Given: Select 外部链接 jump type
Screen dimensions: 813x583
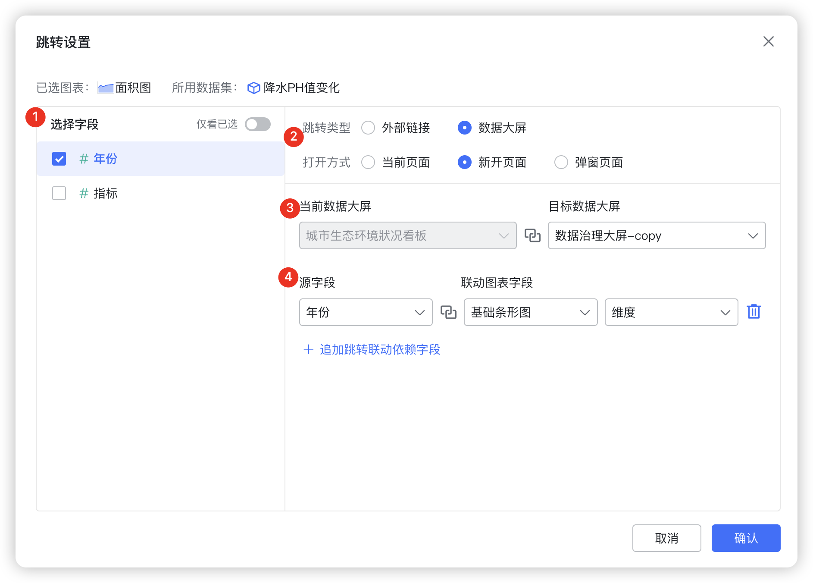Looking at the screenshot, I should pos(368,128).
